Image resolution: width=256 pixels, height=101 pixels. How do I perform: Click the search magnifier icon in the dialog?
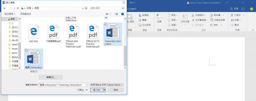tap(123, 8)
